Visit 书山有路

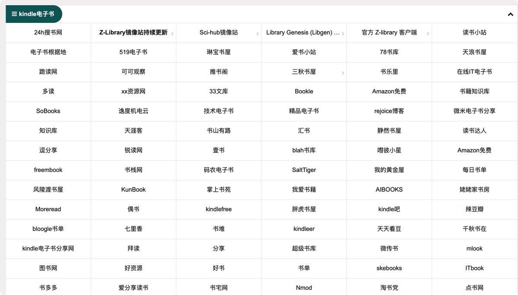(219, 130)
